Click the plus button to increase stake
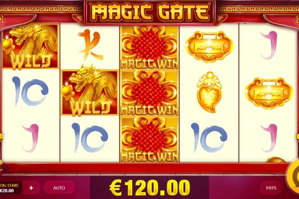 (x=31, y=188)
